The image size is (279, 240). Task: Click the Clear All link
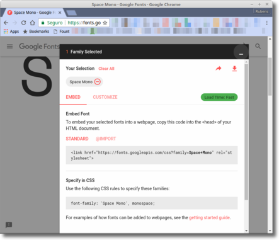click(x=106, y=69)
